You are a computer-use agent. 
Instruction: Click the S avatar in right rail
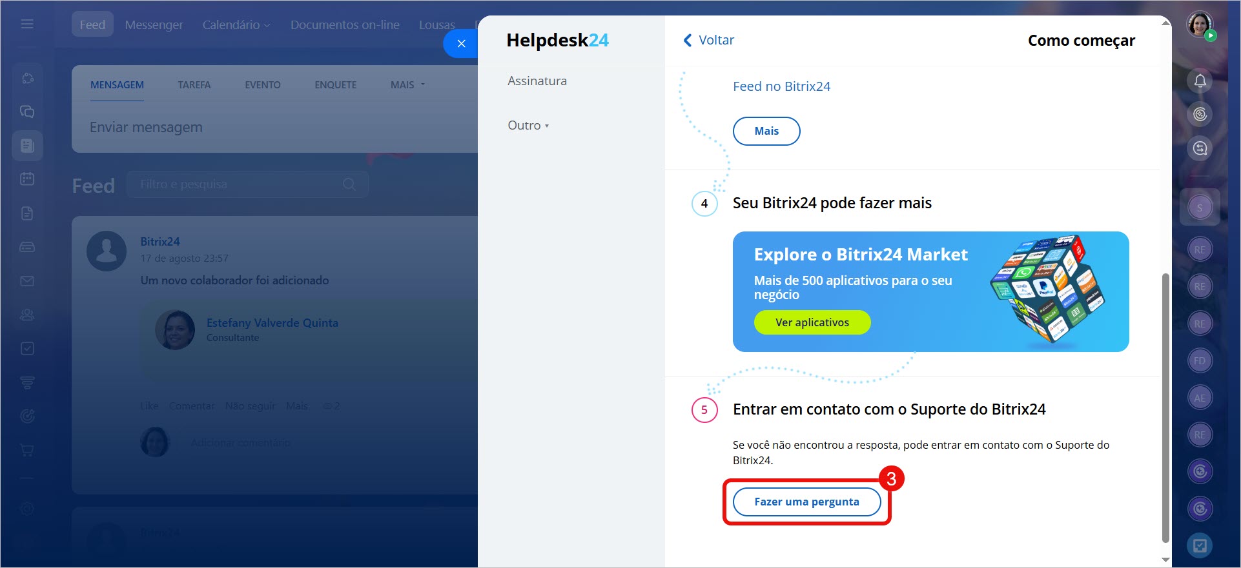pos(1200,208)
